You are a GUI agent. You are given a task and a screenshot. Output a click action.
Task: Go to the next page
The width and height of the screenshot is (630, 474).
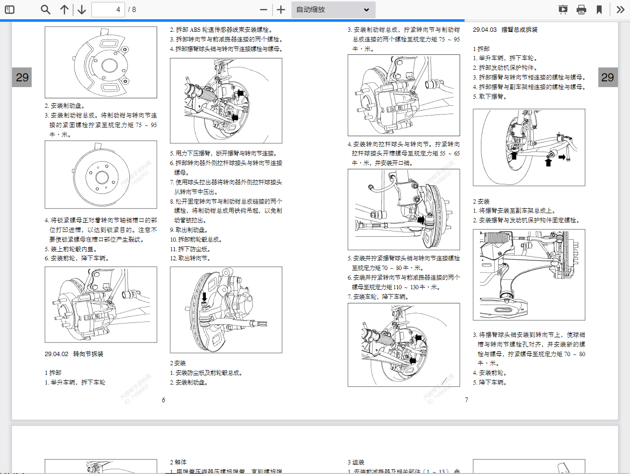point(81,9)
